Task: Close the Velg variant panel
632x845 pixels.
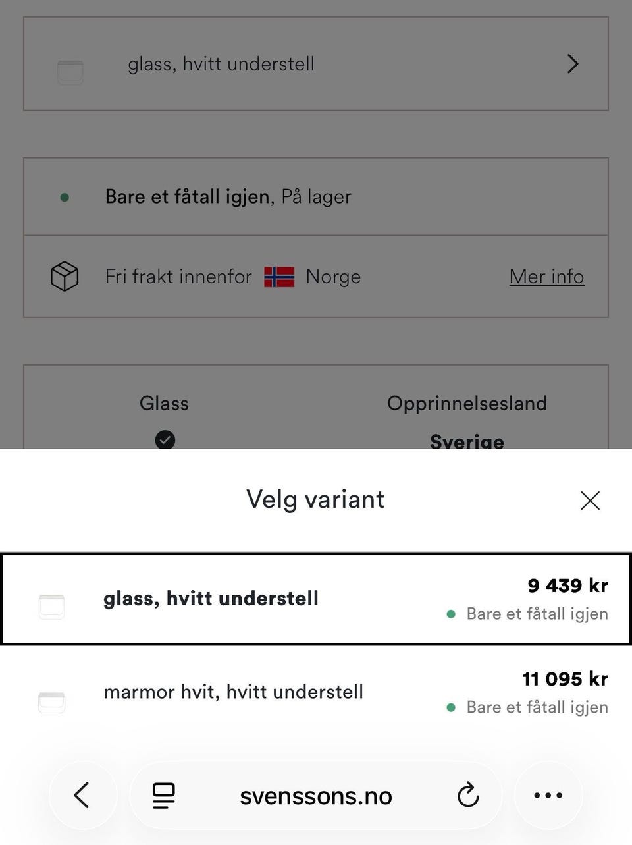Action: pyautogui.click(x=590, y=501)
